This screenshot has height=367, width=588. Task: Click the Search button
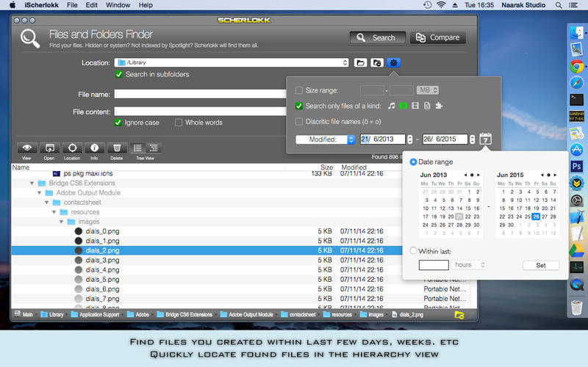click(x=378, y=37)
